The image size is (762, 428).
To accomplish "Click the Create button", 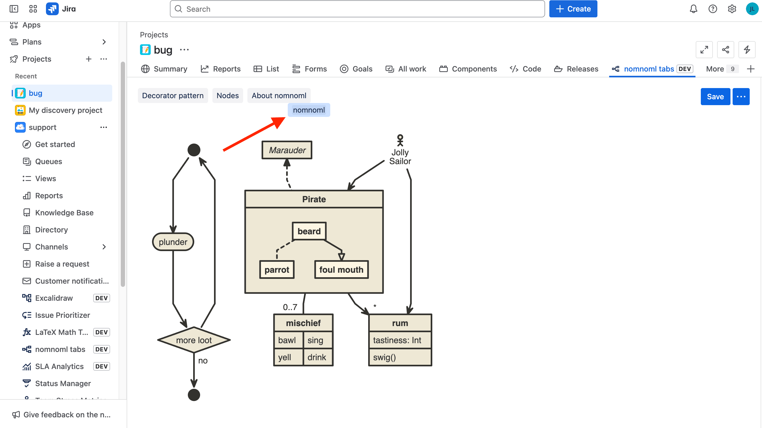I will [x=573, y=9].
